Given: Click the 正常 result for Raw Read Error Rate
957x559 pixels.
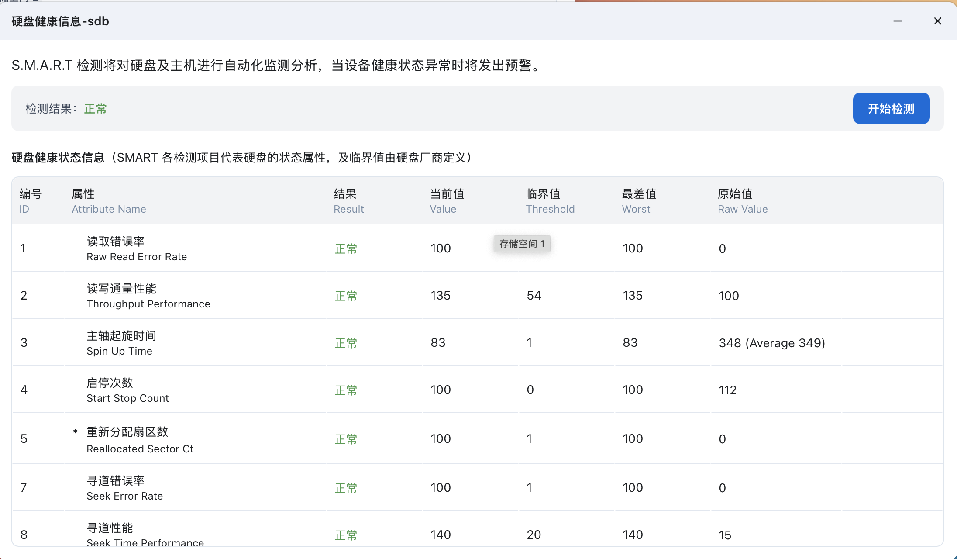Looking at the screenshot, I should pos(346,249).
